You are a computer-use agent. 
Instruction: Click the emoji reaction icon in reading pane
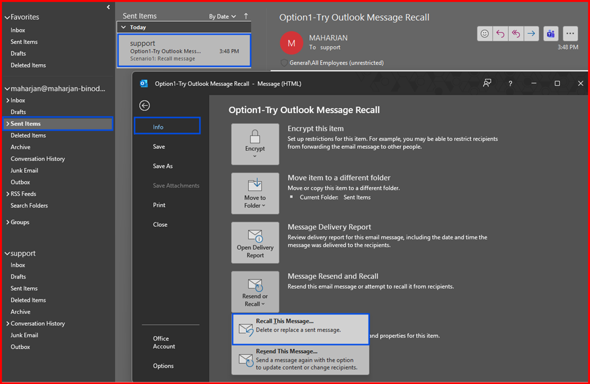click(485, 34)
